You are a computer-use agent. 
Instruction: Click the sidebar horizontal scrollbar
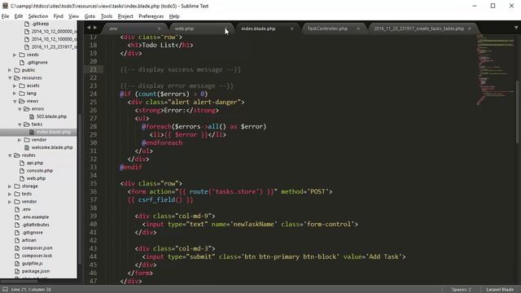tap(20, 282)
